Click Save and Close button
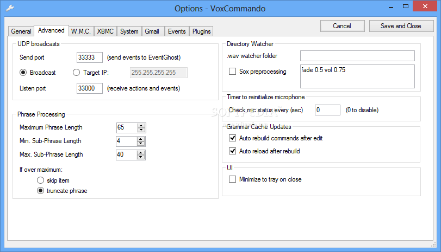This screenshot has width=441, height=252. (401, 26)
